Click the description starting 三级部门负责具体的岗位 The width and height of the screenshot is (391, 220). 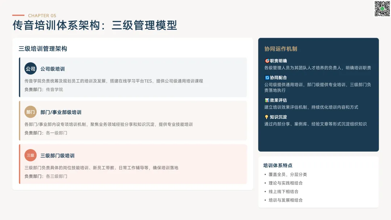click(101, 168)
